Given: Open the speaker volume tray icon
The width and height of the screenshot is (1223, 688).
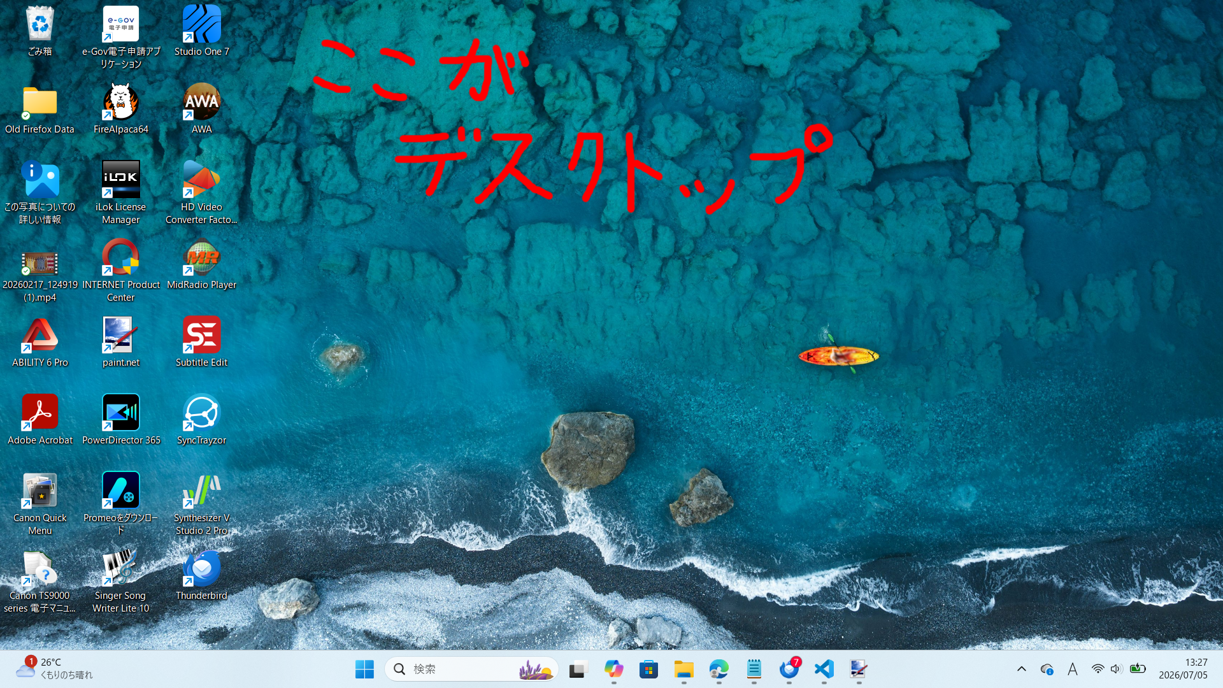Looking at the screenshot, I should 1116,669.
